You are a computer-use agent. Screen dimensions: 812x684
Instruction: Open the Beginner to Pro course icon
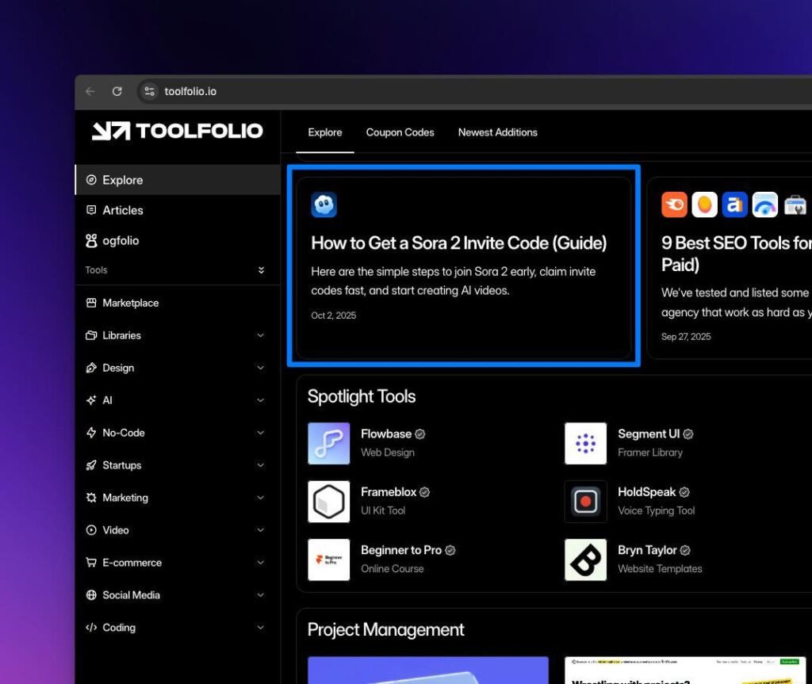pyautogui.click(x=328, y=560)
